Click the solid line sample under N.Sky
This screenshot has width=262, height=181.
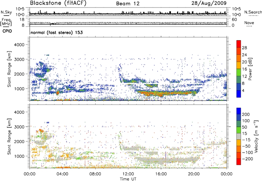pos(6,15)
